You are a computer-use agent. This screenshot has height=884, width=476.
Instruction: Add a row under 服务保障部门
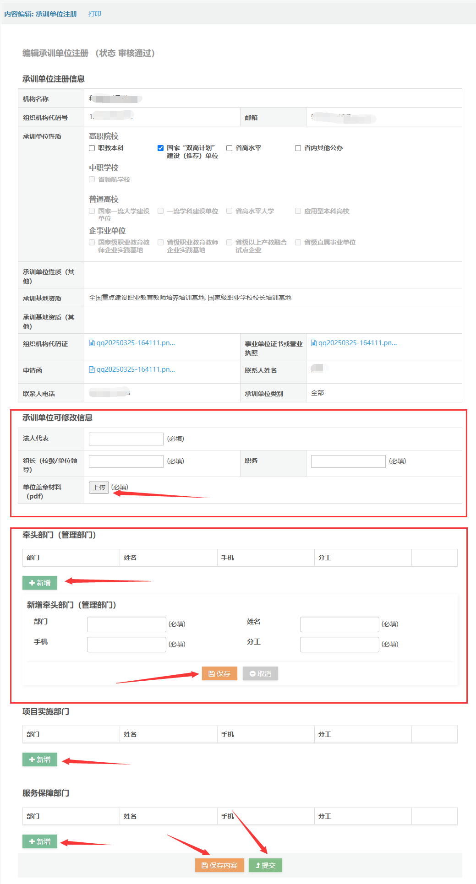point(40,841)
